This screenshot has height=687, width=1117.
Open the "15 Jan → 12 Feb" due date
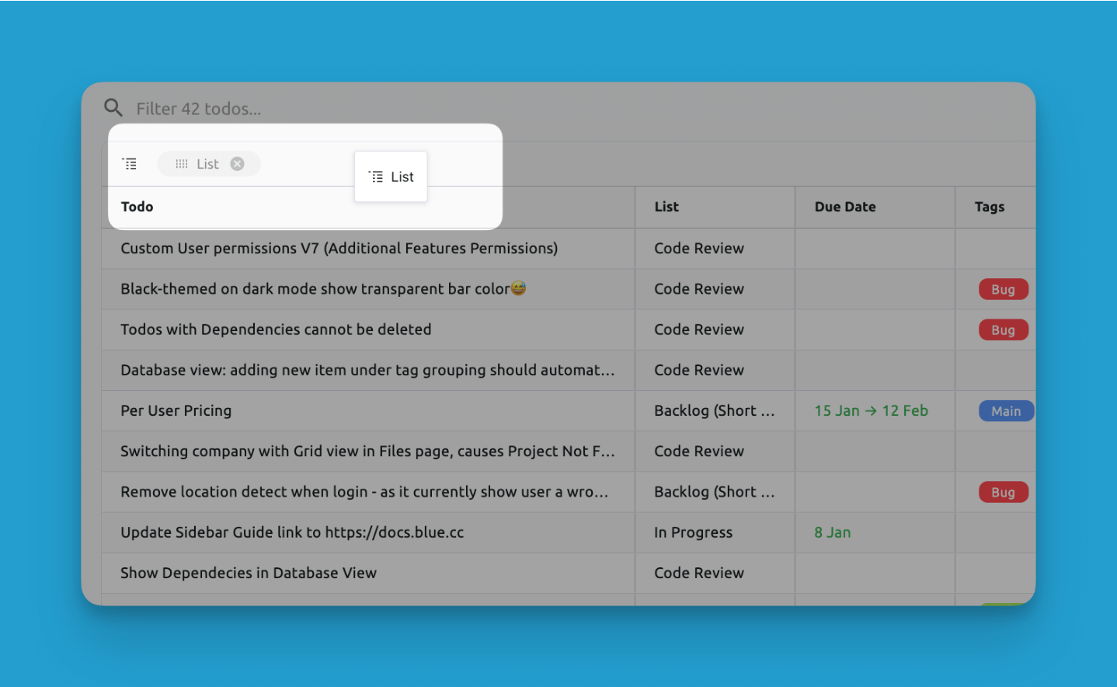(871, 411)
